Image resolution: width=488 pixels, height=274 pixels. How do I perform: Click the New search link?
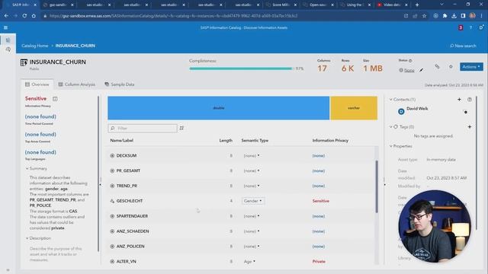click(x=463, y=46)
